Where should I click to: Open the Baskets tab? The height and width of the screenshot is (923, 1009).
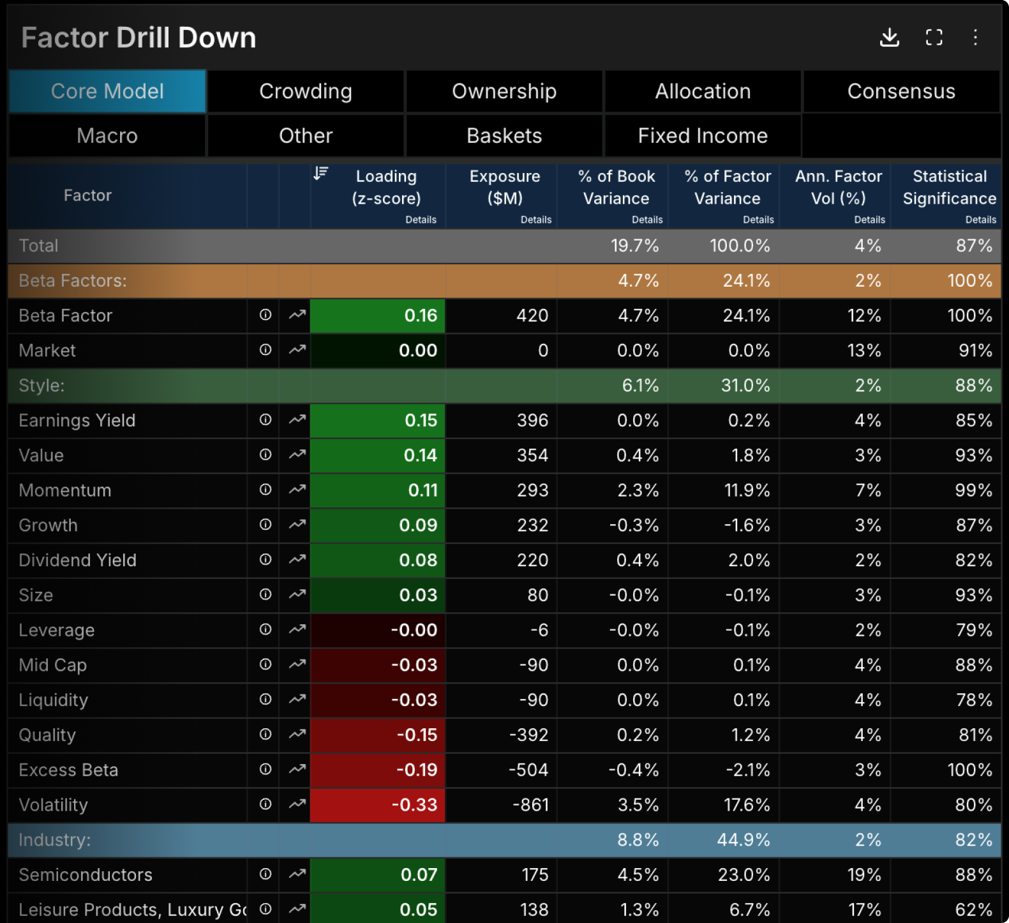pyautogui.click(x=504, y=136)
